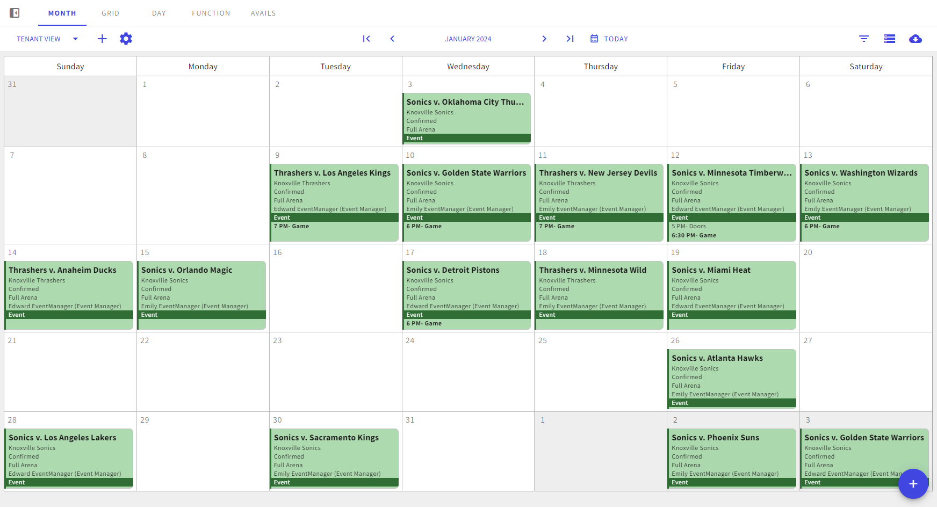
Task: Go to the next month
Action: click(x=544, y=39)
